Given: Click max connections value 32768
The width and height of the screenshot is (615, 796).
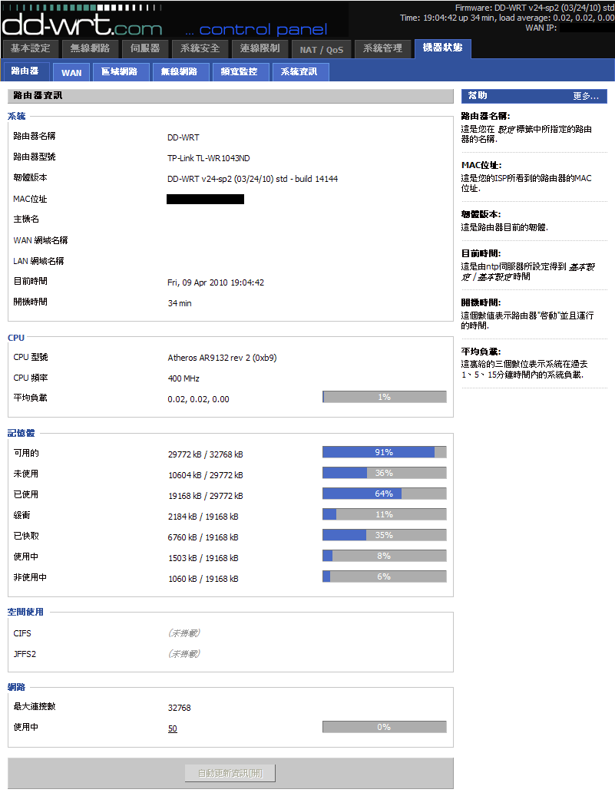Looking at the screenshot, I should 179,708.
